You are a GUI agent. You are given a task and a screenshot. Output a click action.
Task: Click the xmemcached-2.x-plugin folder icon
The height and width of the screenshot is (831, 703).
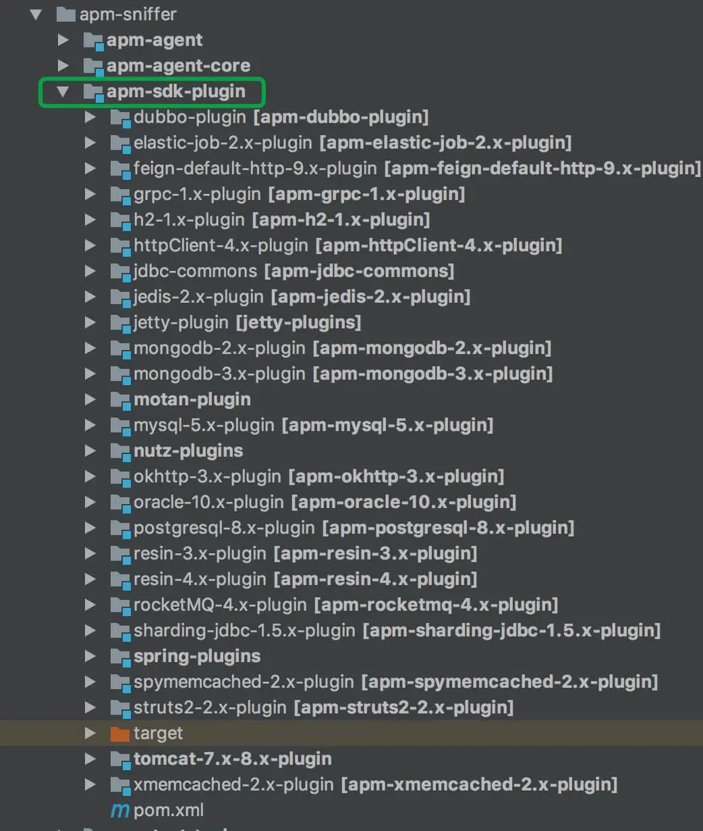coord(120,785)
